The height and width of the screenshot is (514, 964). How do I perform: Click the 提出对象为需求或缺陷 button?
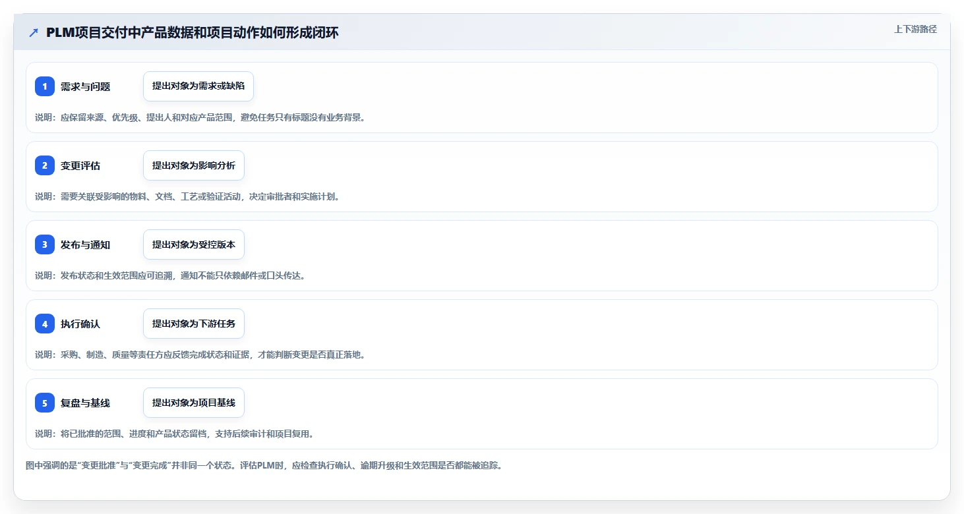(x=198, y=86)
